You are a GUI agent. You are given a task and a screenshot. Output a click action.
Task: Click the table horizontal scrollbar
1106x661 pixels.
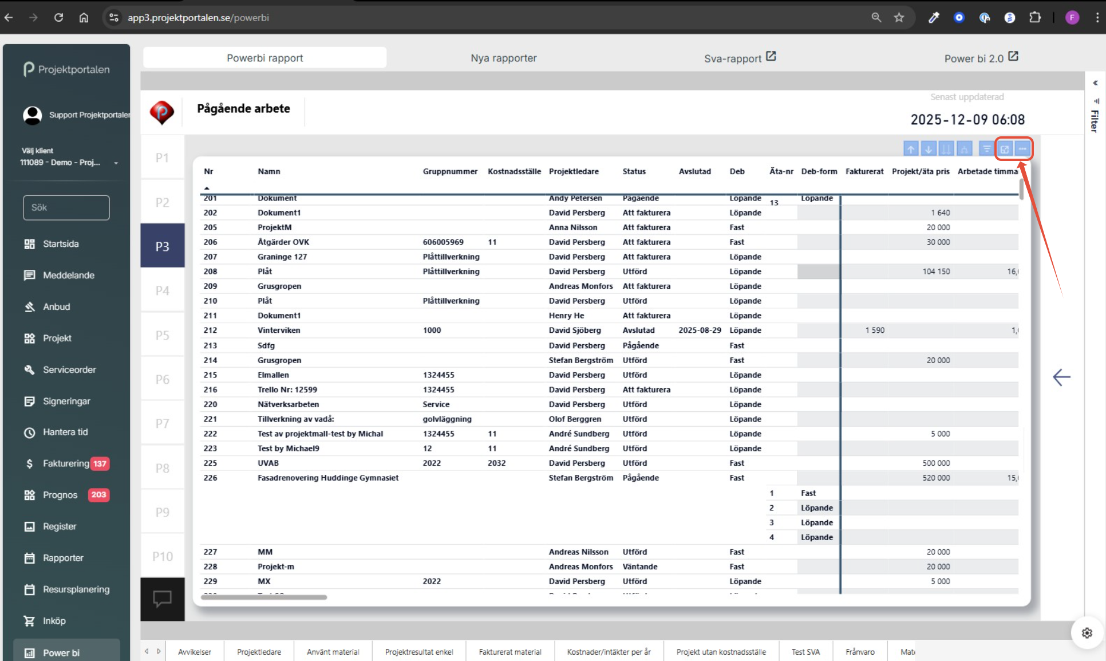(x=264, y=597)
